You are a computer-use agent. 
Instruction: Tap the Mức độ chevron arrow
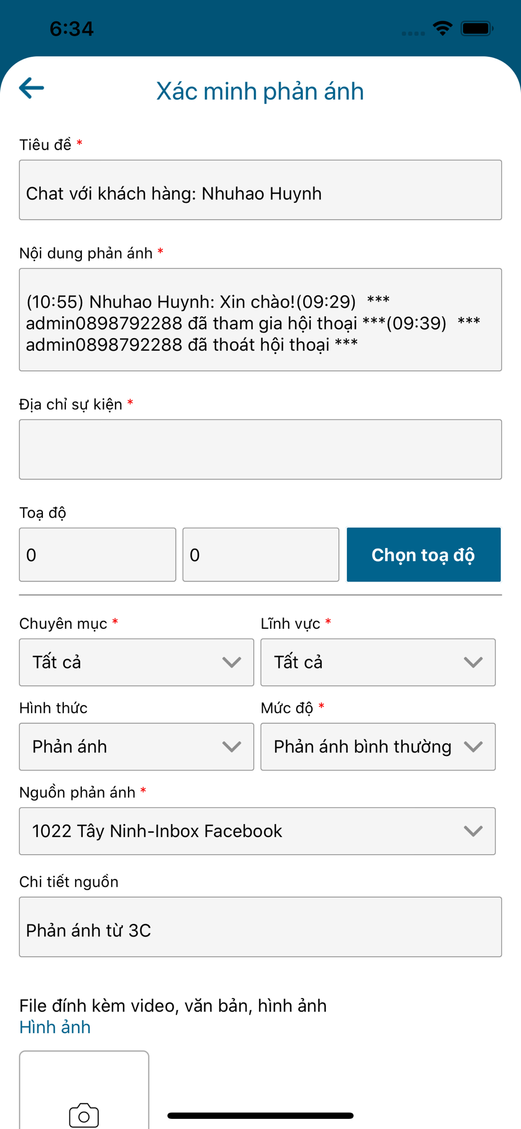click(473, 747)
